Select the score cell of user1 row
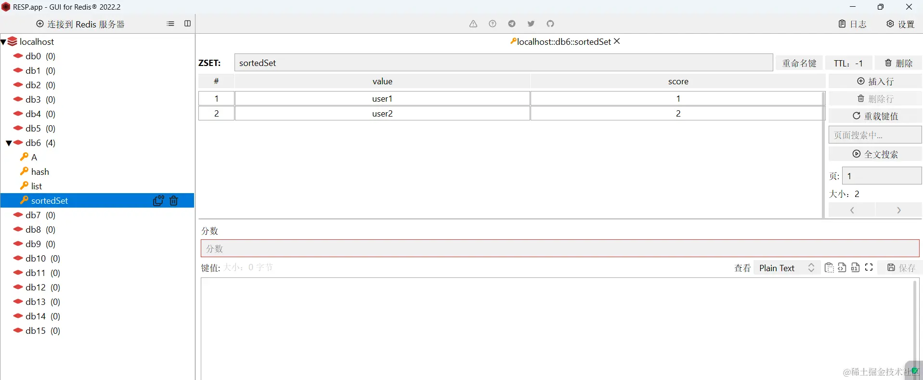This screenshot has height=380, width=923. [678, 99]
